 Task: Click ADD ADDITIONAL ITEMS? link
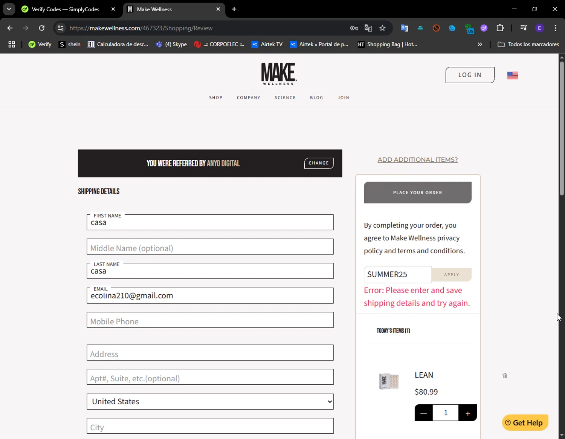tap(418, 160)
